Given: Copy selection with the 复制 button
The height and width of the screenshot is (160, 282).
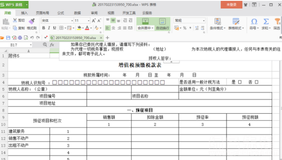Looking at the screenshot, I should pos(19,28).
